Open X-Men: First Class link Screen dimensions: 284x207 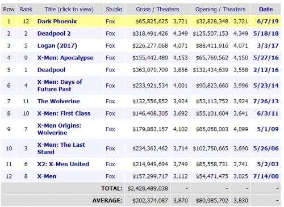[64, 113]
